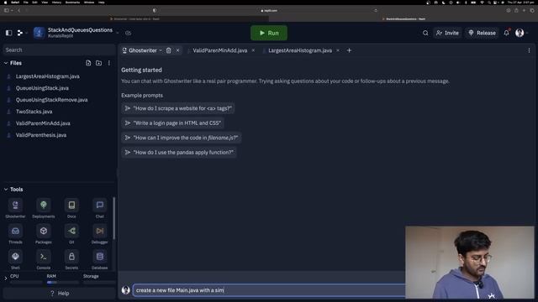Open the Apple menu
Viewport: 538px width, 302px height.
pyautogui.click(x=5, y=3)
